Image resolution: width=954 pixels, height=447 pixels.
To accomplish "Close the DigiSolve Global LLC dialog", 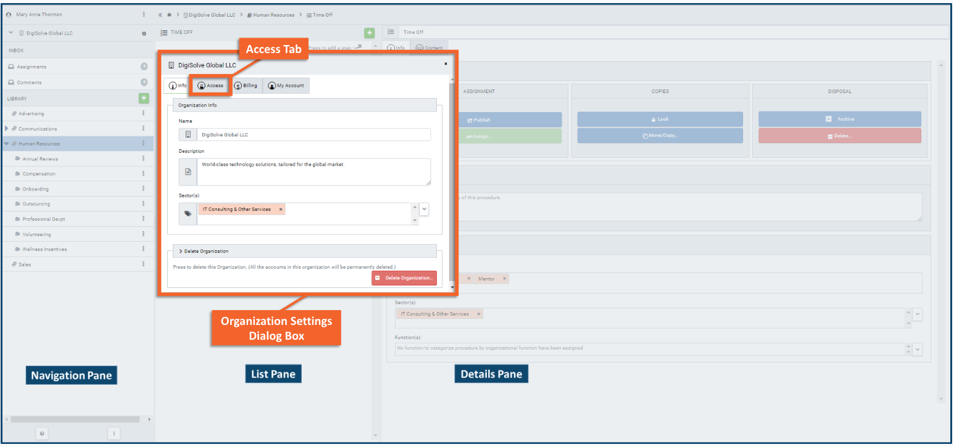I will pyautogui.click(x=446, y=63).
